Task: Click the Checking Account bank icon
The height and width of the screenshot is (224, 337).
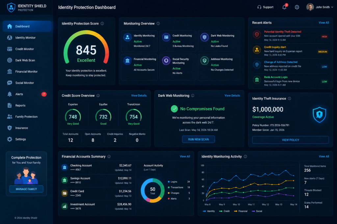Action: (x=65, y=168)
